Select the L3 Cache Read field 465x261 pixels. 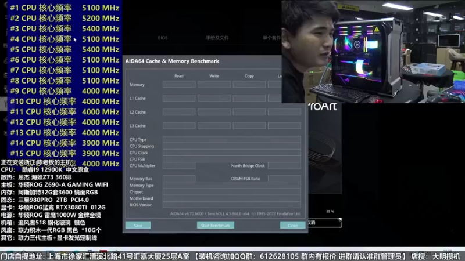179,126
